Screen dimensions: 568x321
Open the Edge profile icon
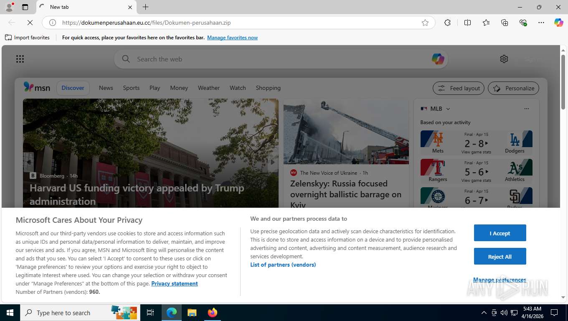[9, 7]
